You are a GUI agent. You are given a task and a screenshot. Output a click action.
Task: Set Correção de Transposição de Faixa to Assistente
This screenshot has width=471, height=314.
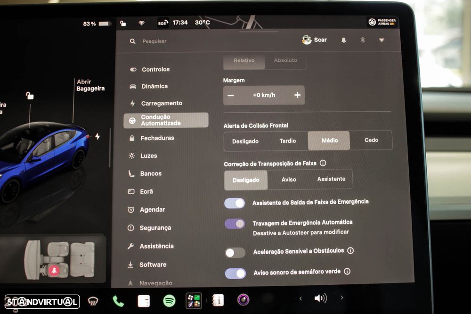click(x=331, y=179)
